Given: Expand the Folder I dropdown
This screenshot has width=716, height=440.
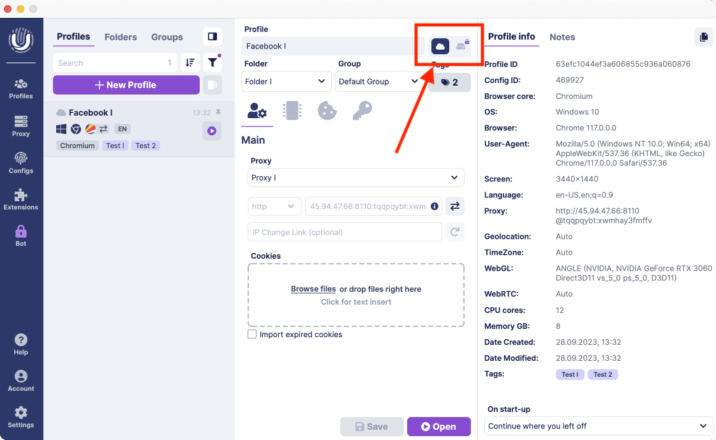Looking at the screenshot, I should [285, 81].
